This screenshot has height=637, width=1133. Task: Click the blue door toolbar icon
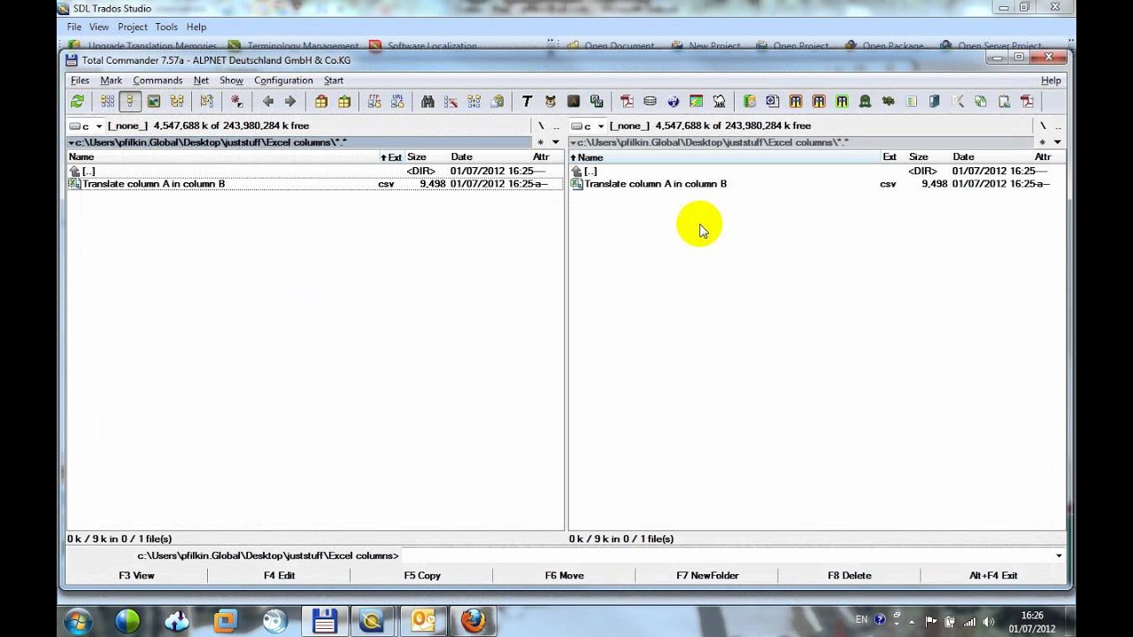click(934, 102)
